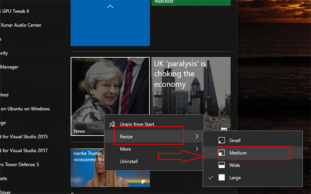Expand the More submenu chevron
This screenshot has height=194, width=311.
[197, 149]
